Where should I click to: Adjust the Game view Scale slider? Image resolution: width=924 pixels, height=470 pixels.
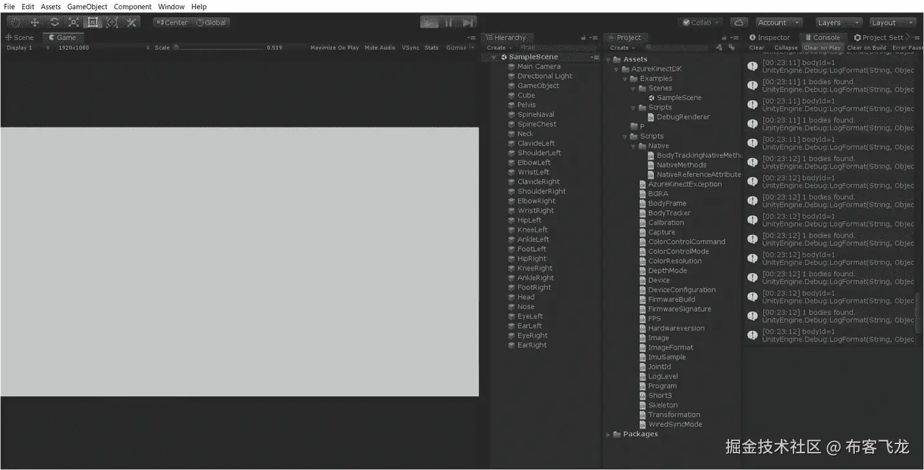pos(219,48)
